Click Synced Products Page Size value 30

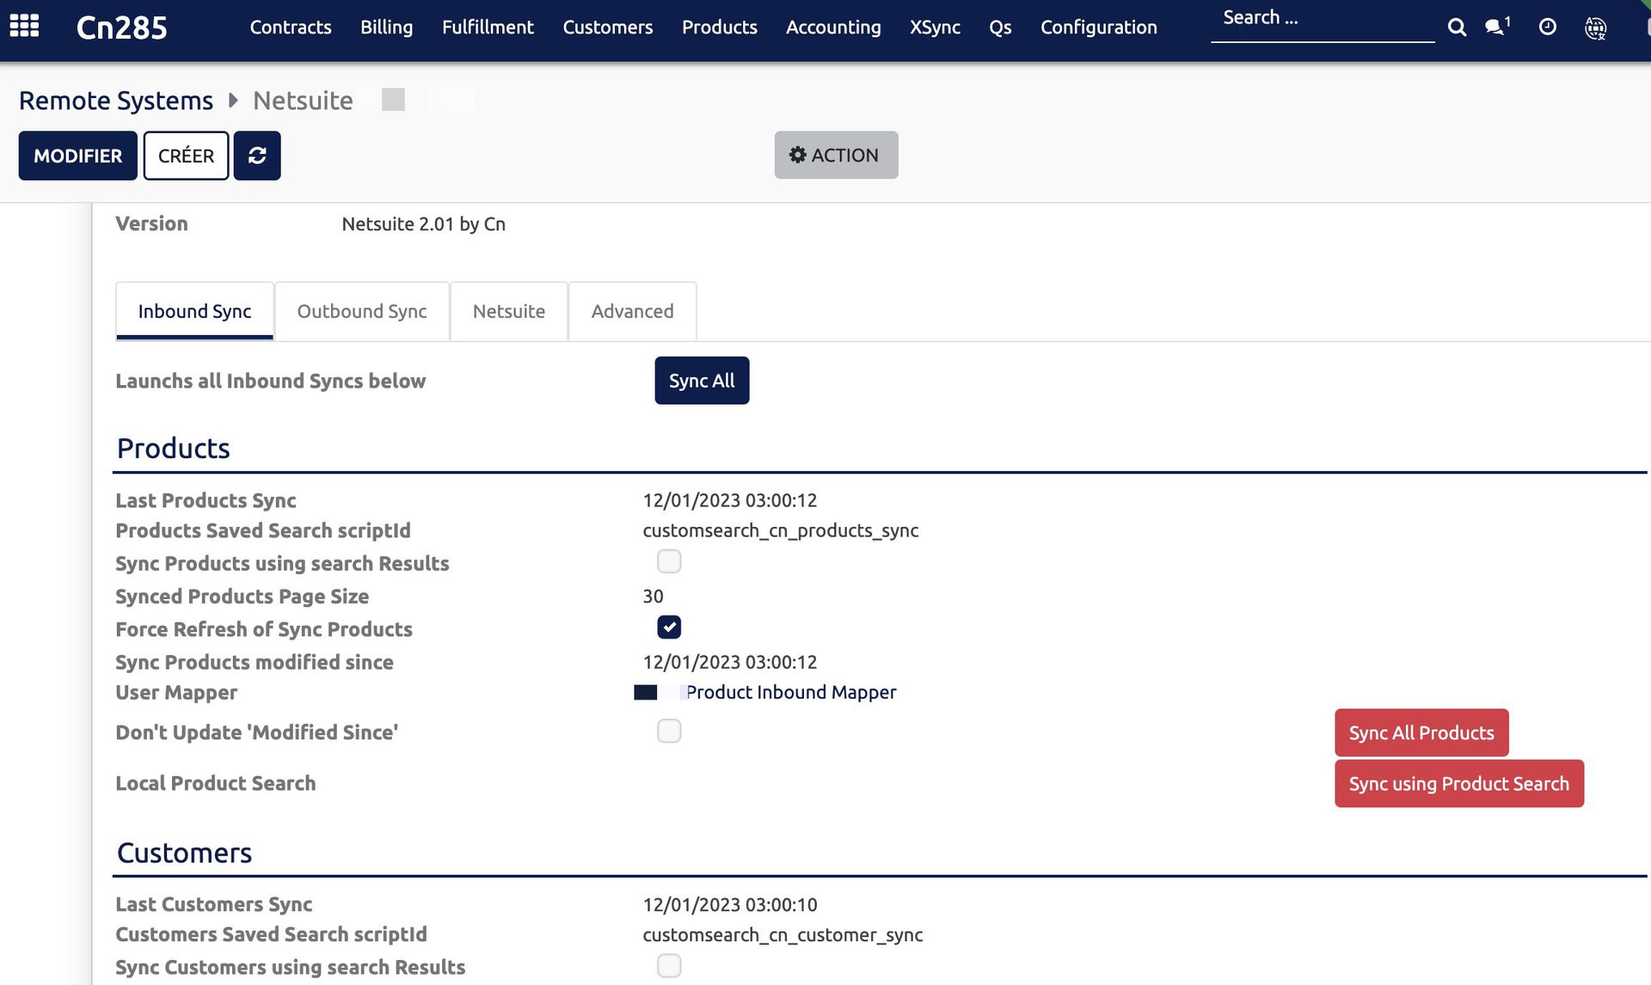tap(653, 597)
